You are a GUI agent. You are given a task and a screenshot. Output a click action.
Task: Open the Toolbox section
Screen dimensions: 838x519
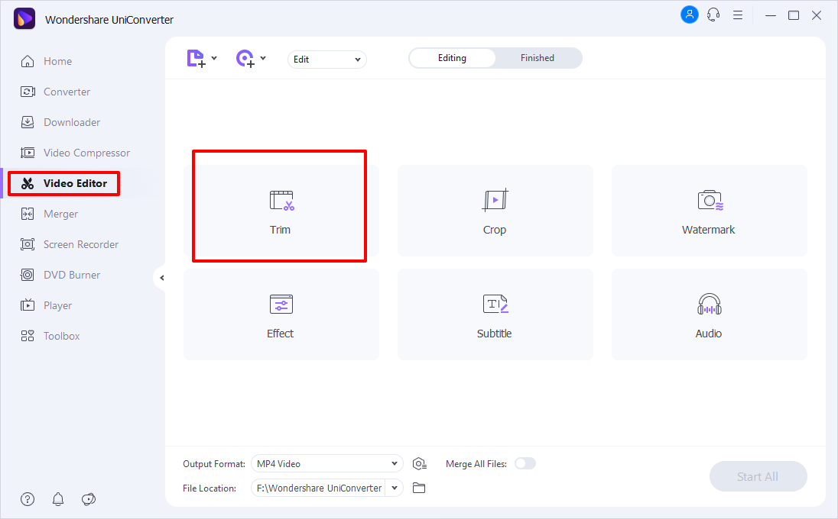pos(50,336)
